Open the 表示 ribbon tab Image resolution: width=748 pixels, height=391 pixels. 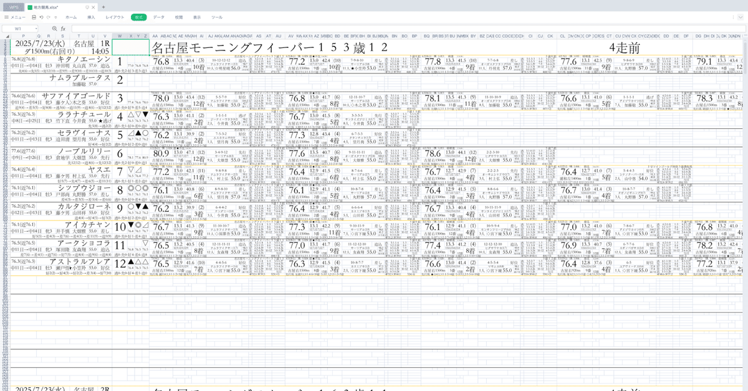click(x=197, y=17)
